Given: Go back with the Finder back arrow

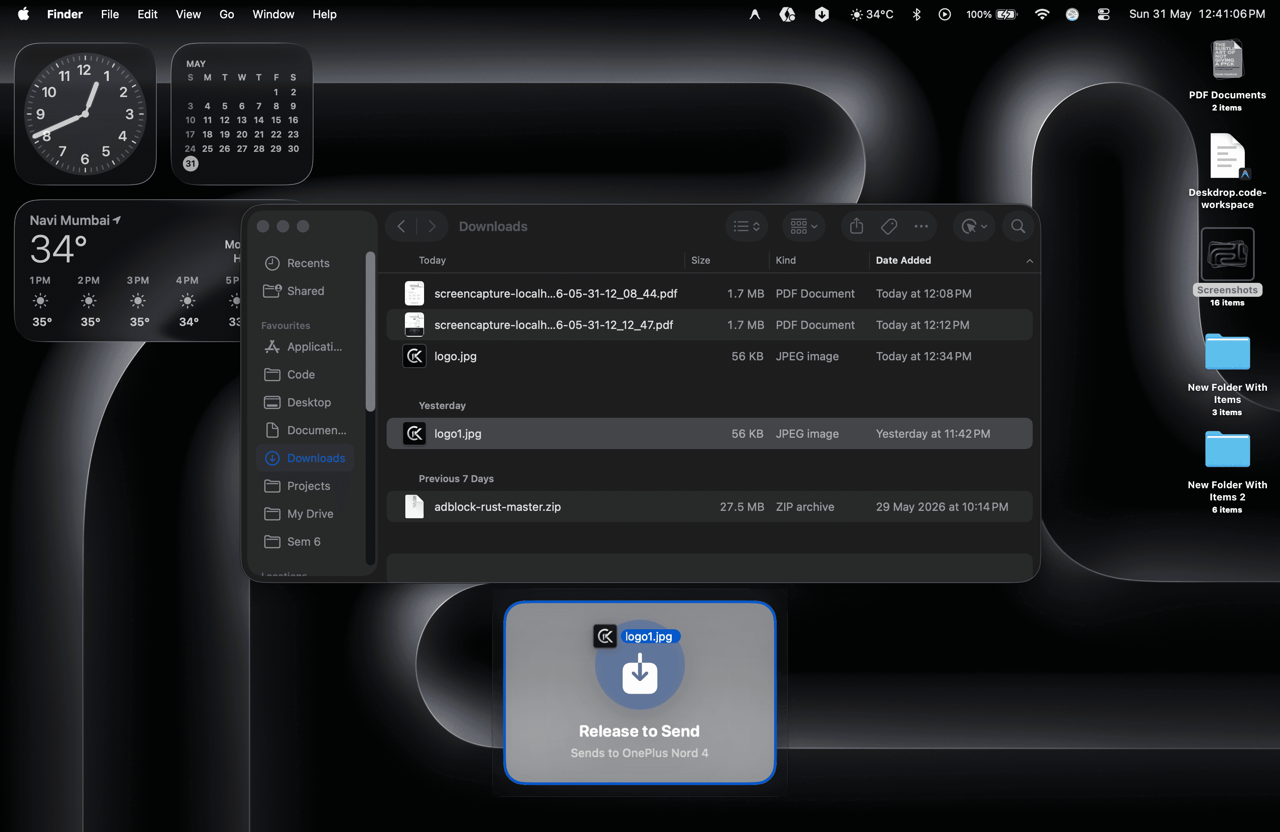Looking at the screenshot, I should (x=401, y=226).
